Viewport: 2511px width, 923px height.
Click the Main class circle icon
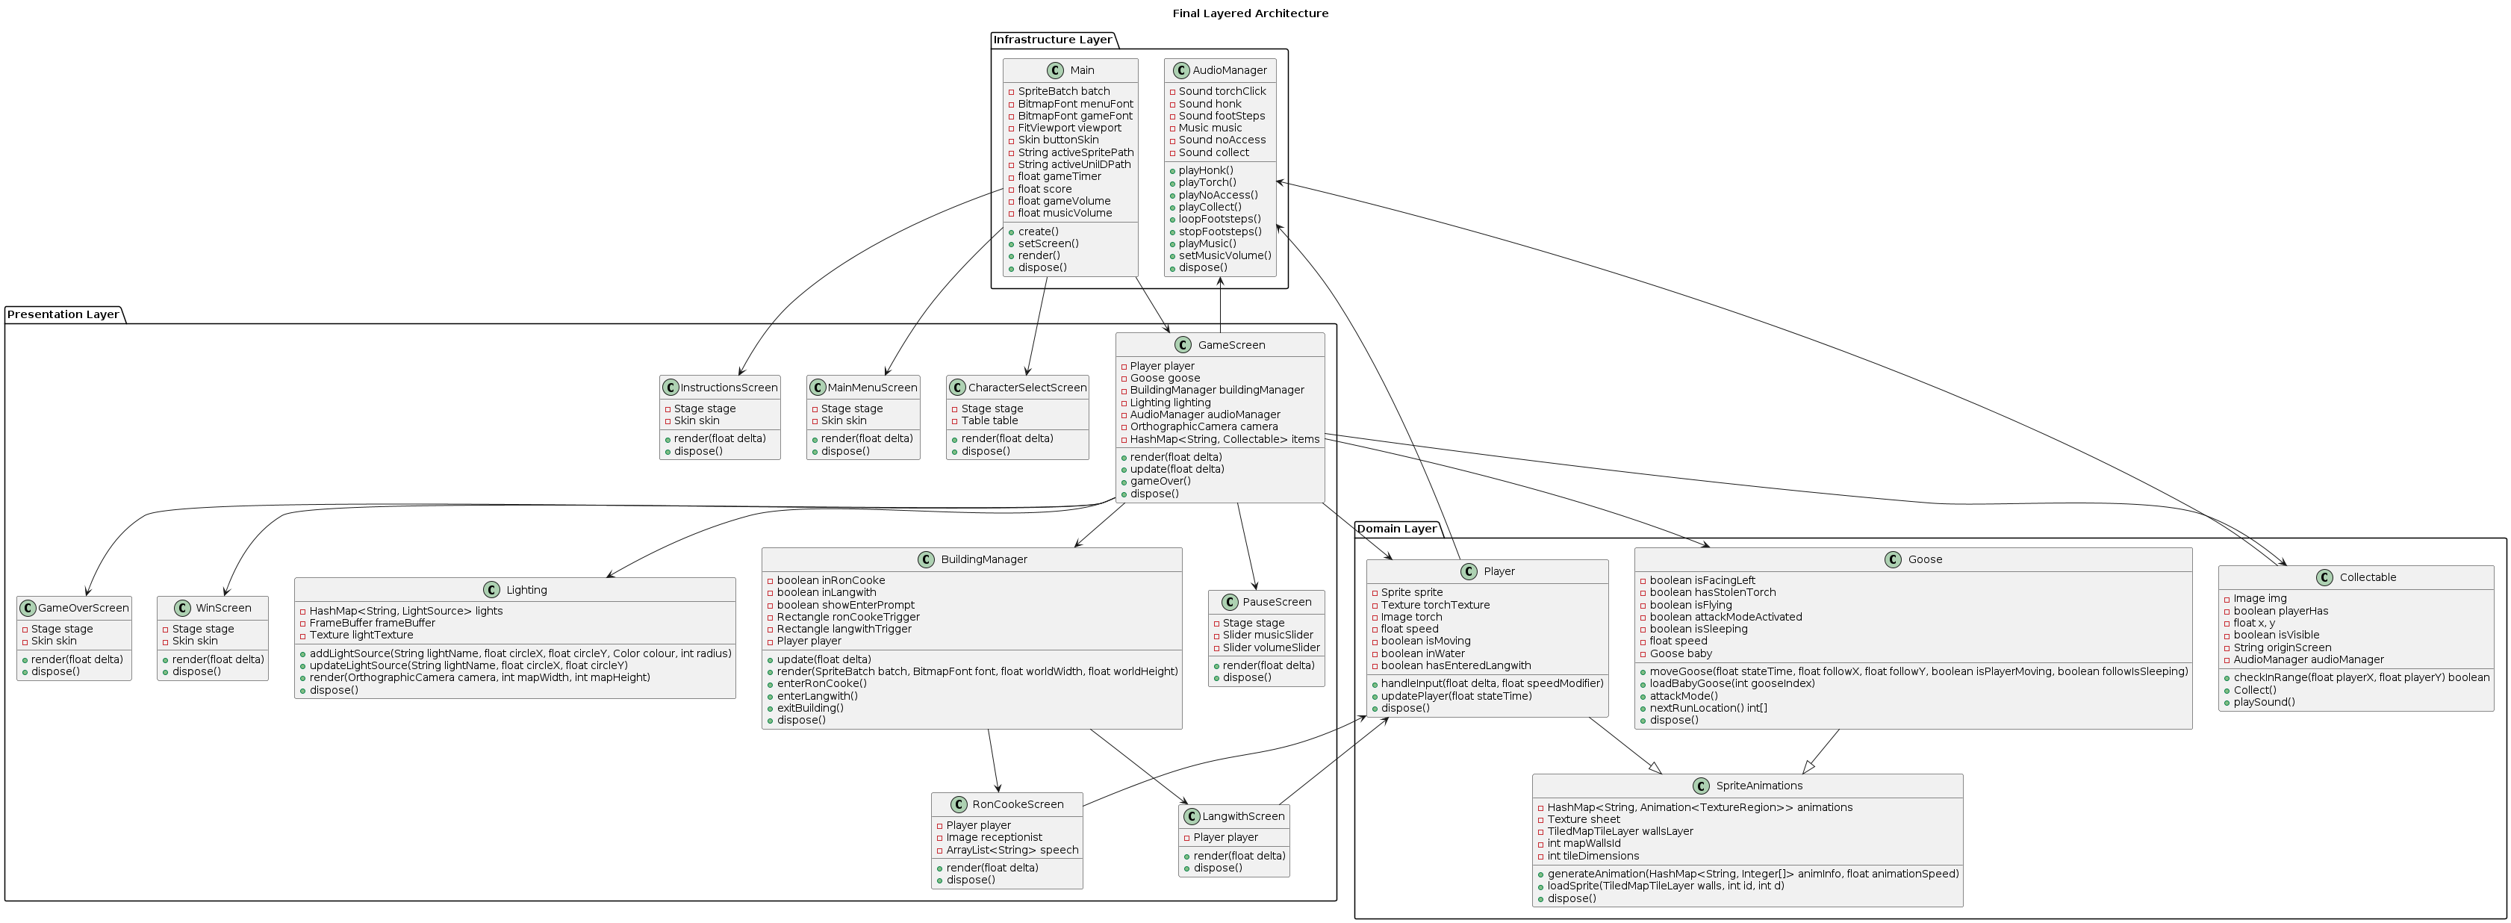click(1055, 70)
